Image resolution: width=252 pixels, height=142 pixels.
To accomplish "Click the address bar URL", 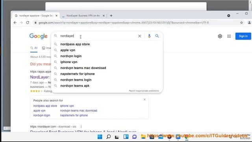I will [x=124, y=23].
